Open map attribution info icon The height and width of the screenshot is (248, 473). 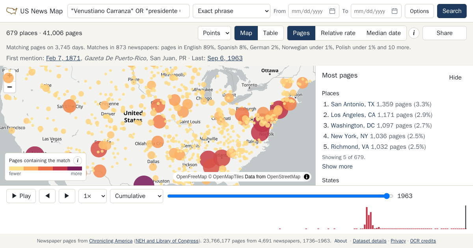coord(307,177)
